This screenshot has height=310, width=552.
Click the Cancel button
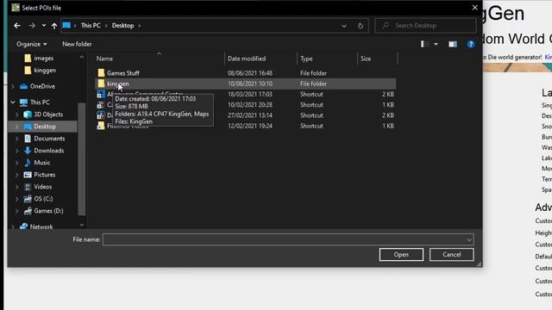(x=451, y=255)
